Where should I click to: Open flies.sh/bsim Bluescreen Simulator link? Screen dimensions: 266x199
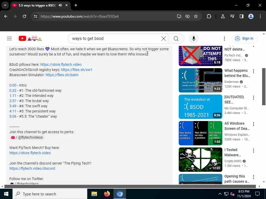coord(62,75)
